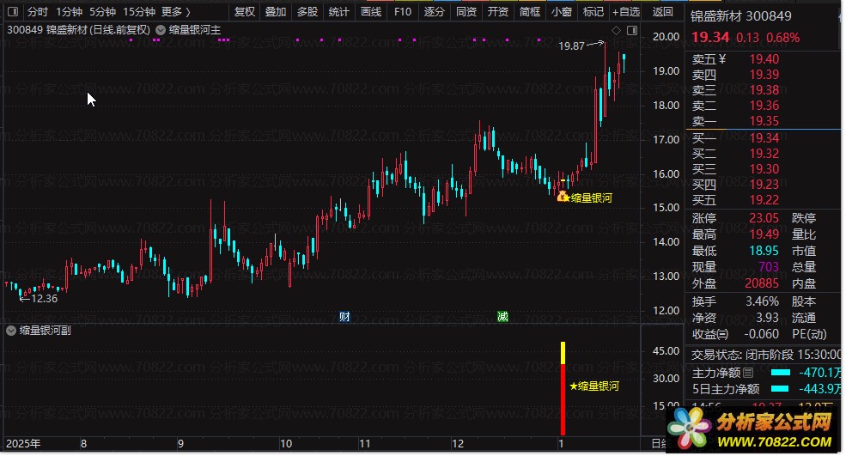
Task: Open the 主力净额 detail list icon
Action: tap(748, 373)
